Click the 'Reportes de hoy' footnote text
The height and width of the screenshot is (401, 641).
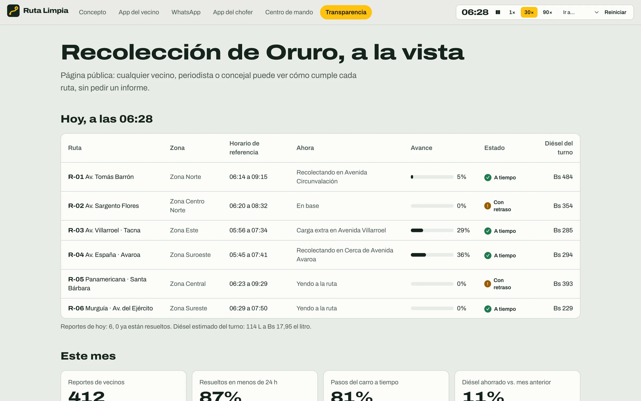tap(186, 327)
